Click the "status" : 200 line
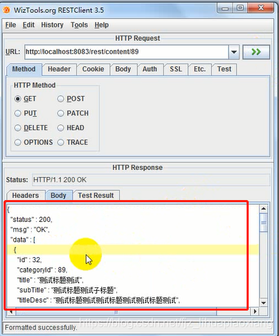Image resolution: width=279 pixels, height=336 pixels. [31, 220]
